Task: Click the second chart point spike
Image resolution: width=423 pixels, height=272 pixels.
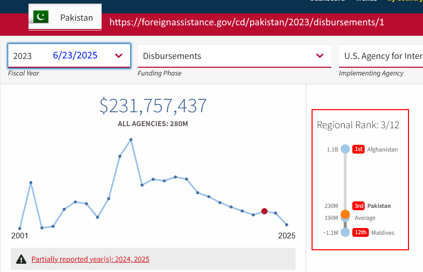Action: pos(31,183)
